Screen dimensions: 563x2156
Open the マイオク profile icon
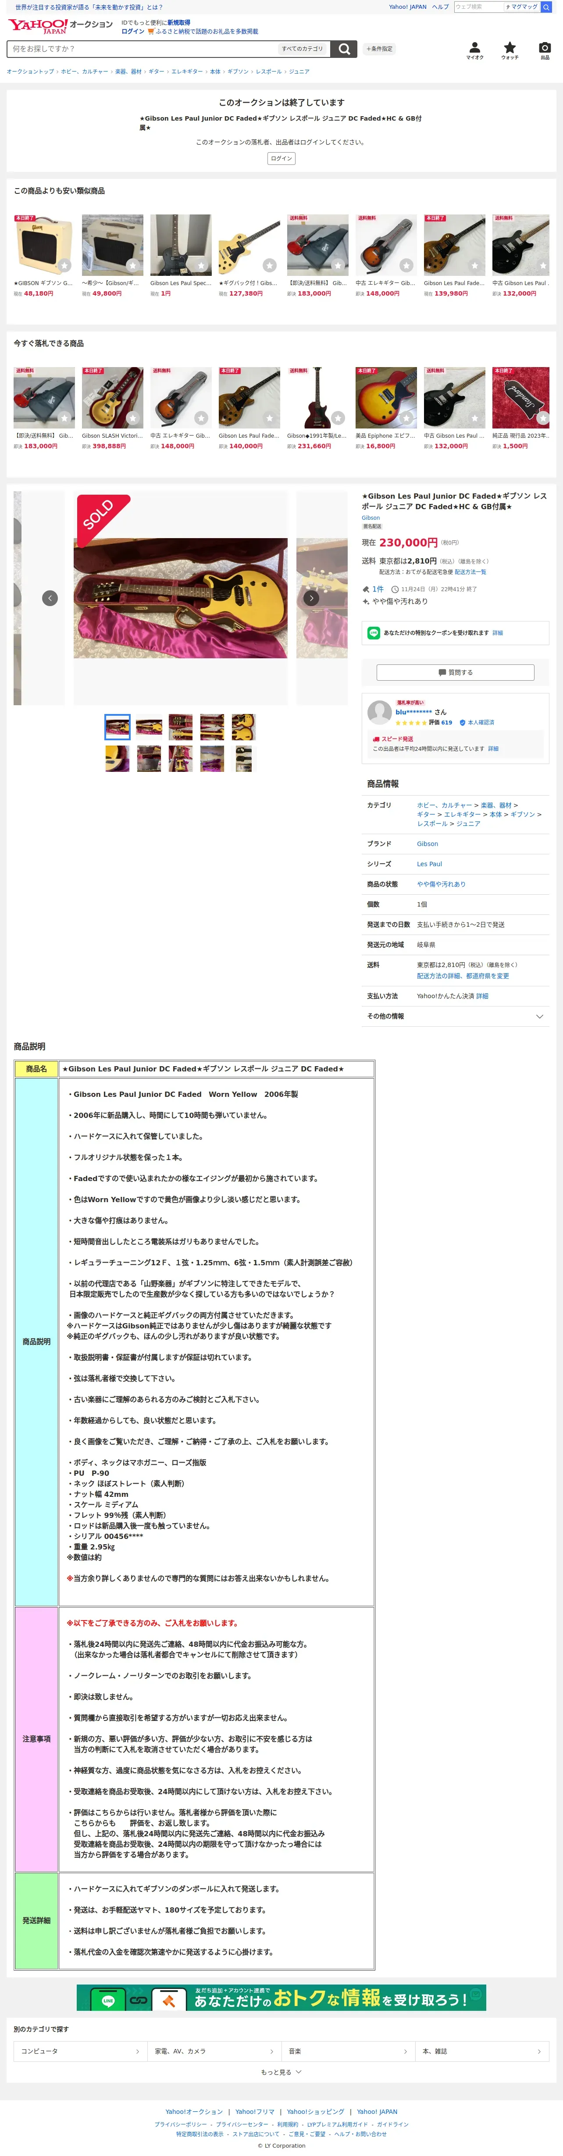pos(474,50)
